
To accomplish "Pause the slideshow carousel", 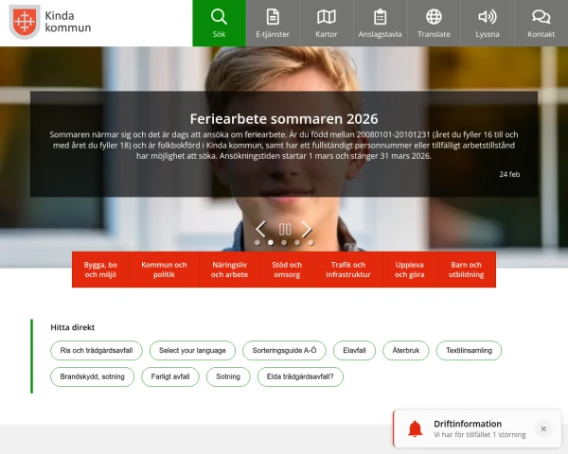I will tap(284, 229).
